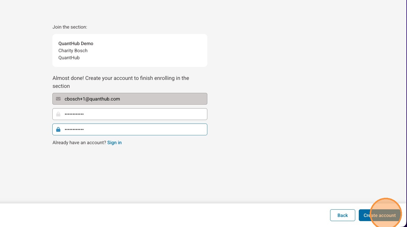This screenshot has width=407, height=227.
Task: Open the Sign in link
Action: click(114, 143)
